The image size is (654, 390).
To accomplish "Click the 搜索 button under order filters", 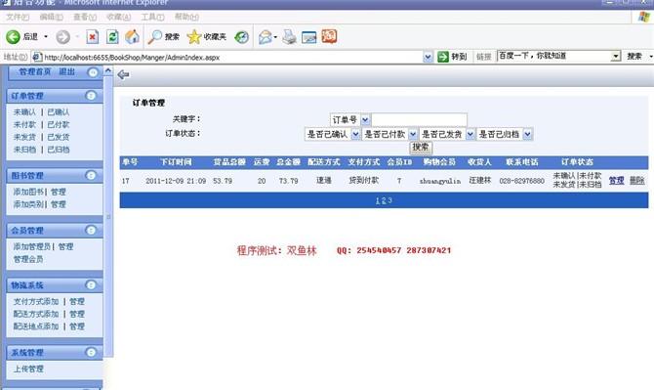I will click(421, 148).
